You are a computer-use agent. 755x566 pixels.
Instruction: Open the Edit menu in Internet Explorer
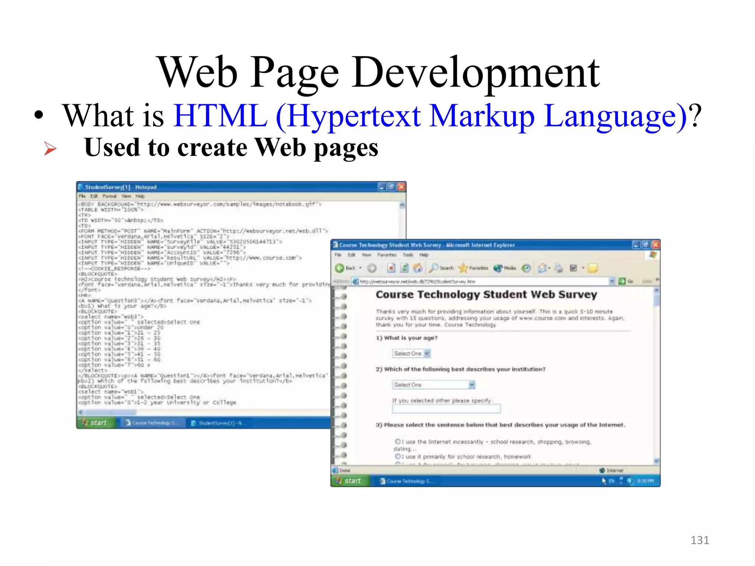coord(352,255)
